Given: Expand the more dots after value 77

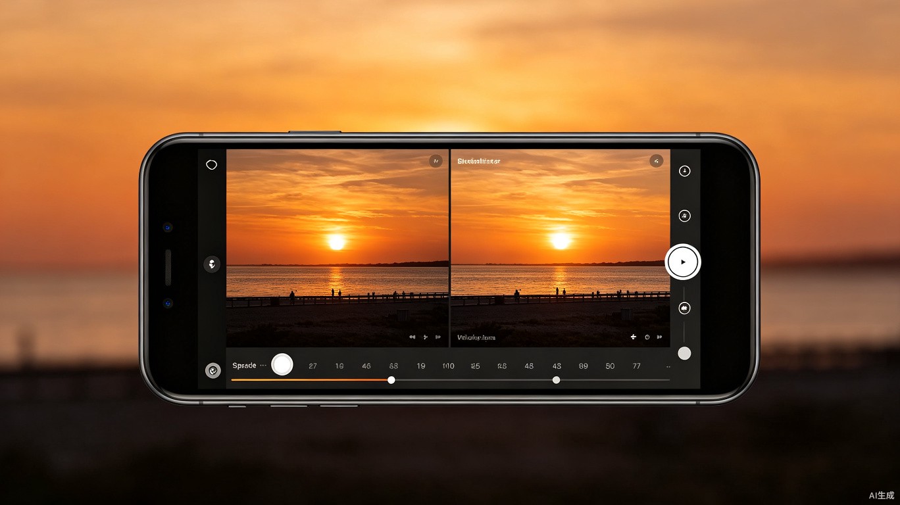Looking at the screenshot, I should [668, 366].
